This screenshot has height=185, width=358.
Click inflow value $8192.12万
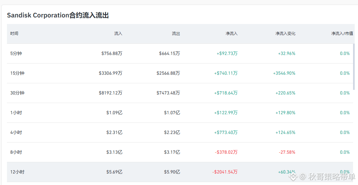coord(111,93)
